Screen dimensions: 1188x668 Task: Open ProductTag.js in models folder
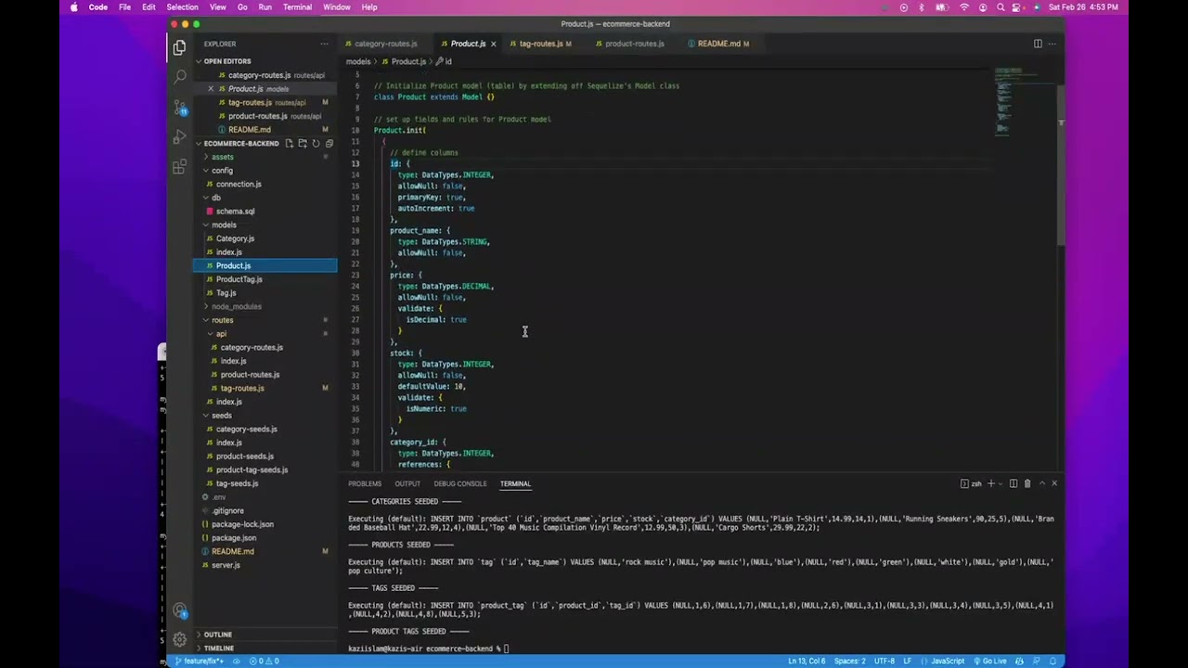tap(239, 279)
